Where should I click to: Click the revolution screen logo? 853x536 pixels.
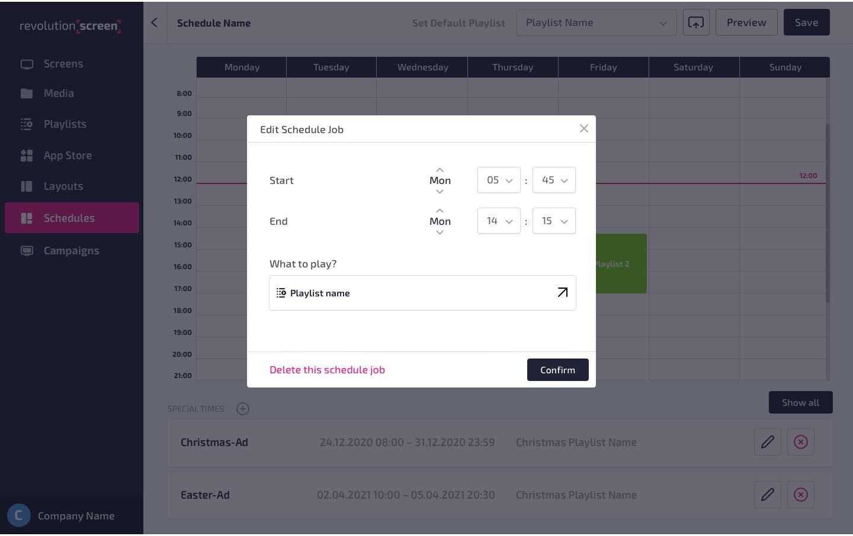(x=70, y=26)
